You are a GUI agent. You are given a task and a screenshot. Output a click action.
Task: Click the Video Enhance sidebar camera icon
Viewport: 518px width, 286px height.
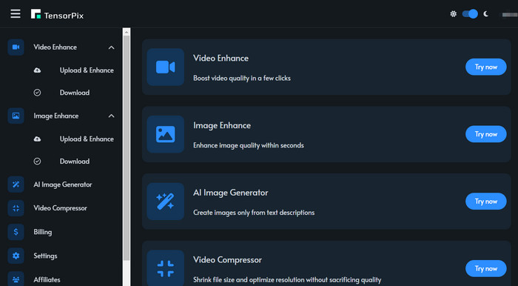click(16, 47)
